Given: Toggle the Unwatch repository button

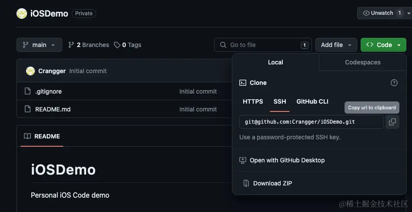Looking at the screenshot, I should [378, 13].
